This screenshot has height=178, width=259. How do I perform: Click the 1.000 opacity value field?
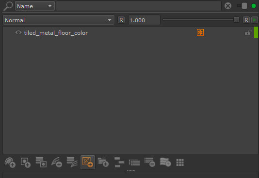[144, 20]
